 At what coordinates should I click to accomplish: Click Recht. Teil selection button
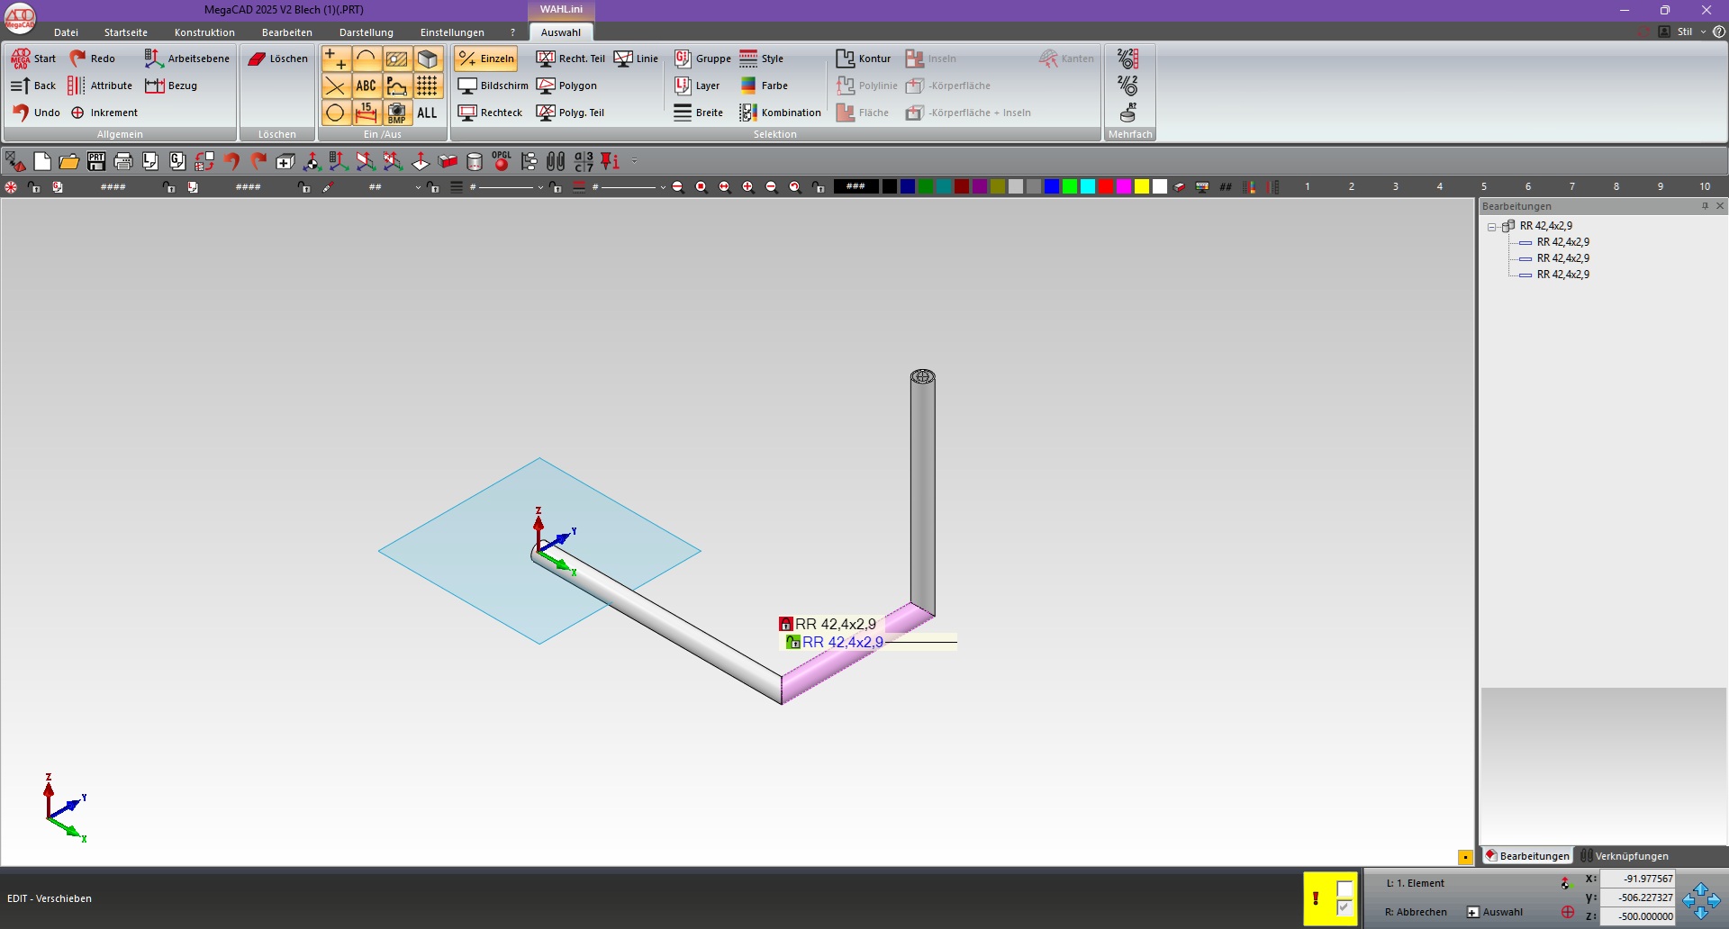pyautogui.click(x=571, y=59)
